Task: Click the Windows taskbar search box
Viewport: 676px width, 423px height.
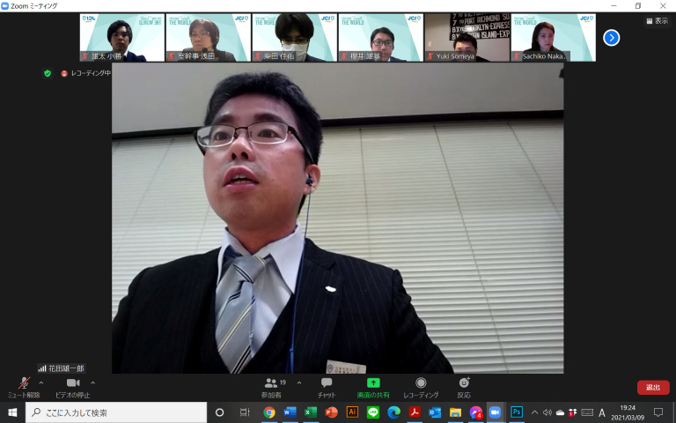Action: pos(116,412)
